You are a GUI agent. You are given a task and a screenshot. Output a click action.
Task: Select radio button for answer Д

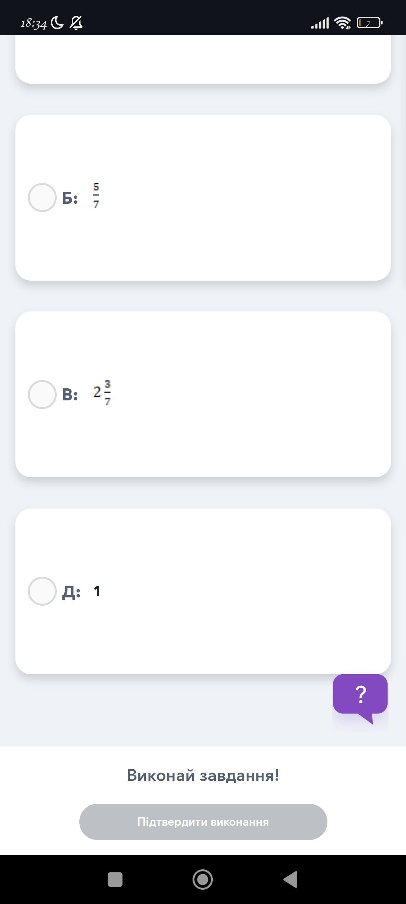[x=42, y=591]
